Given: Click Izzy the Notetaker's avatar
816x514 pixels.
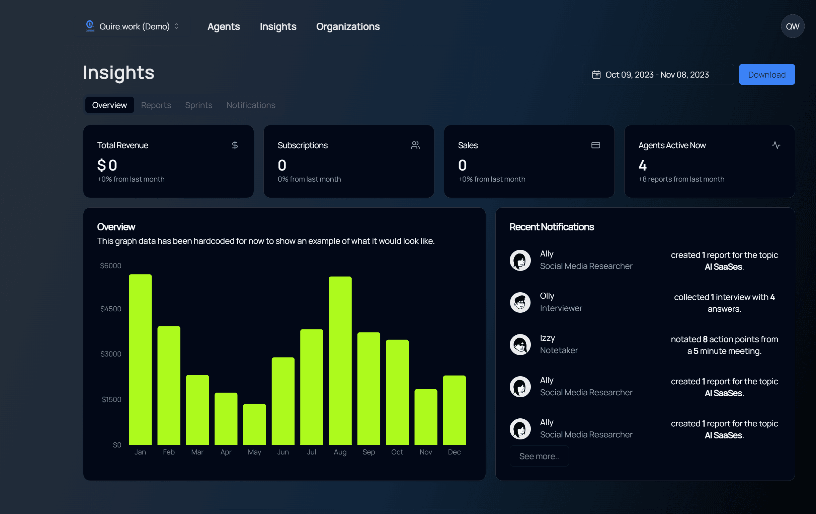Looking at the screenshot, I should tap(520, 344).
